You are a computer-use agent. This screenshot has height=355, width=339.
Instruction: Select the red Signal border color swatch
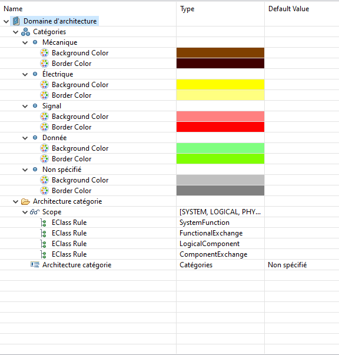pyautogui.click(x=220, y=127)
